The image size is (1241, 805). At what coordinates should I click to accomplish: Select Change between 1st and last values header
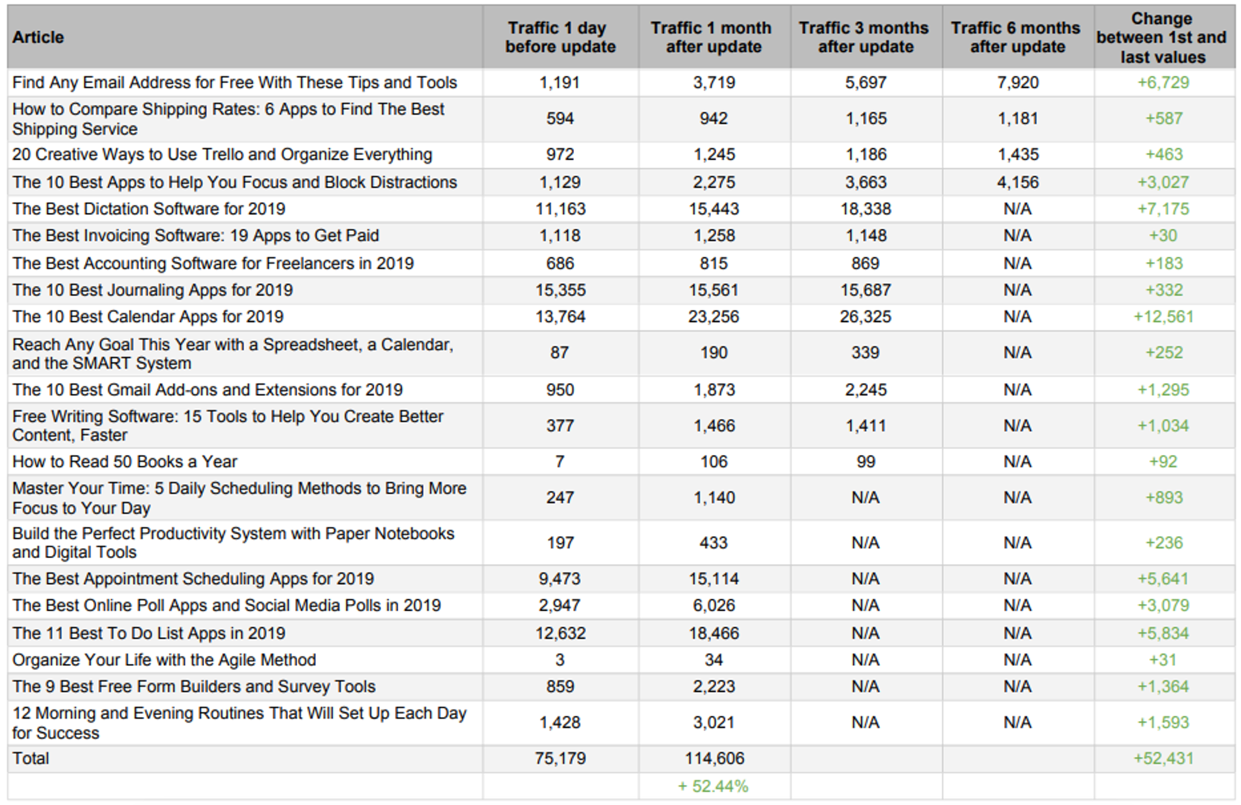coord(1163,38)
